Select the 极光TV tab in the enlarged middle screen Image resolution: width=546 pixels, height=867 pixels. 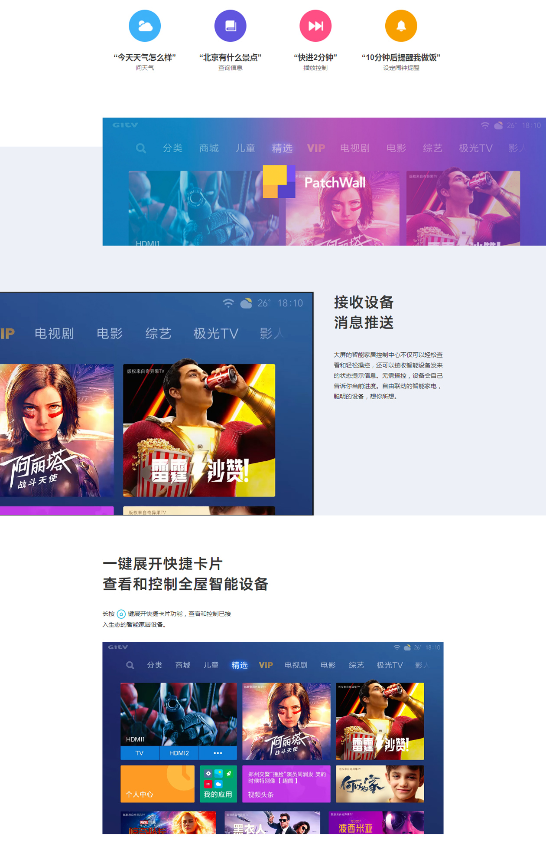click(x=216, y=333)
